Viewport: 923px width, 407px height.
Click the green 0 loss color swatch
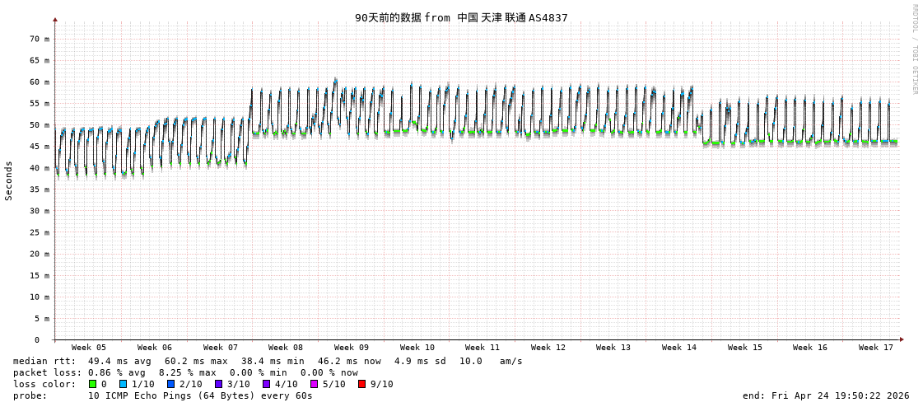[x=93, y=384]
